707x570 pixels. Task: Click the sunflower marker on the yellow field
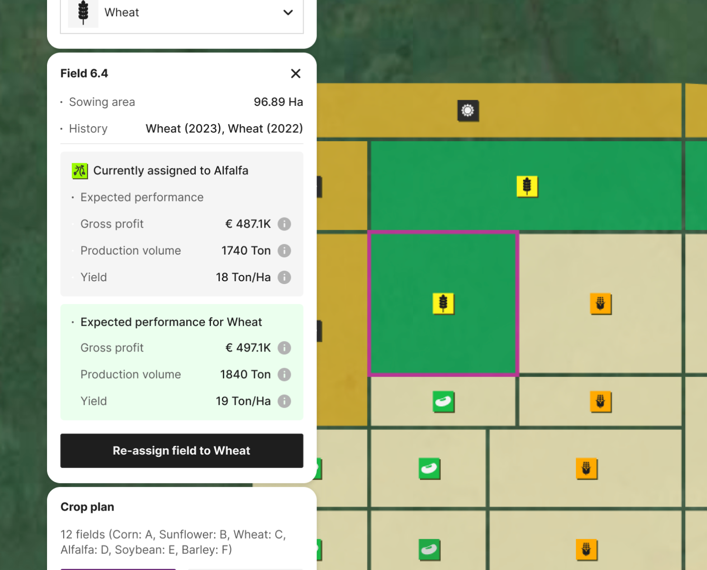[468, 111]
